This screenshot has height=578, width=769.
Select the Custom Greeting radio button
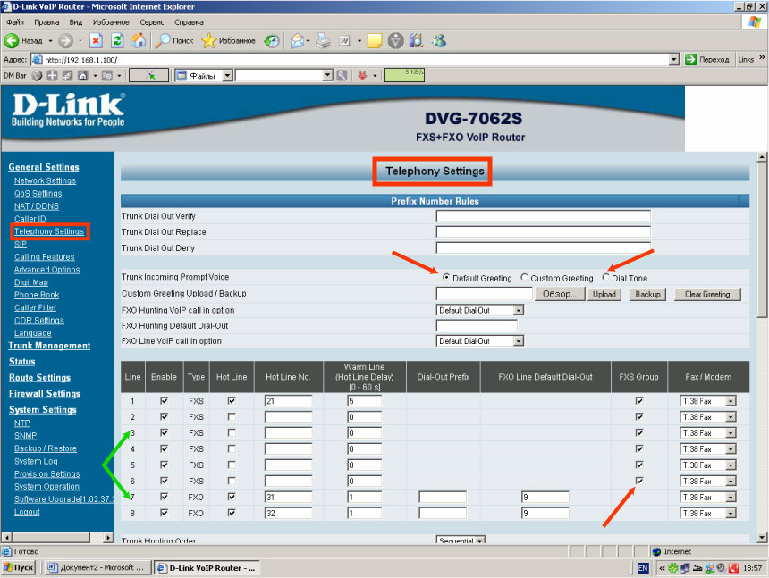point(525,278)
